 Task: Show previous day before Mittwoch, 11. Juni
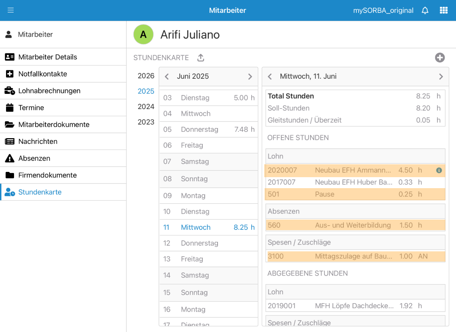(x=270, y=76)
